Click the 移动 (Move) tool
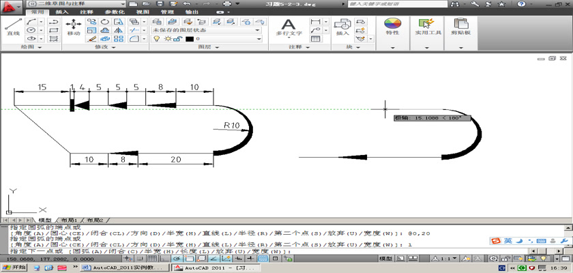The height and width of the screenshot is (273, 573). tap(74, 26)
